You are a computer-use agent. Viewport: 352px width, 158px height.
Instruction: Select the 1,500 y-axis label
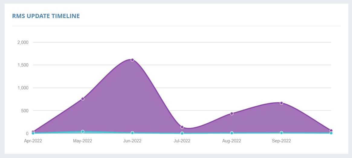(x=23, y=65)
